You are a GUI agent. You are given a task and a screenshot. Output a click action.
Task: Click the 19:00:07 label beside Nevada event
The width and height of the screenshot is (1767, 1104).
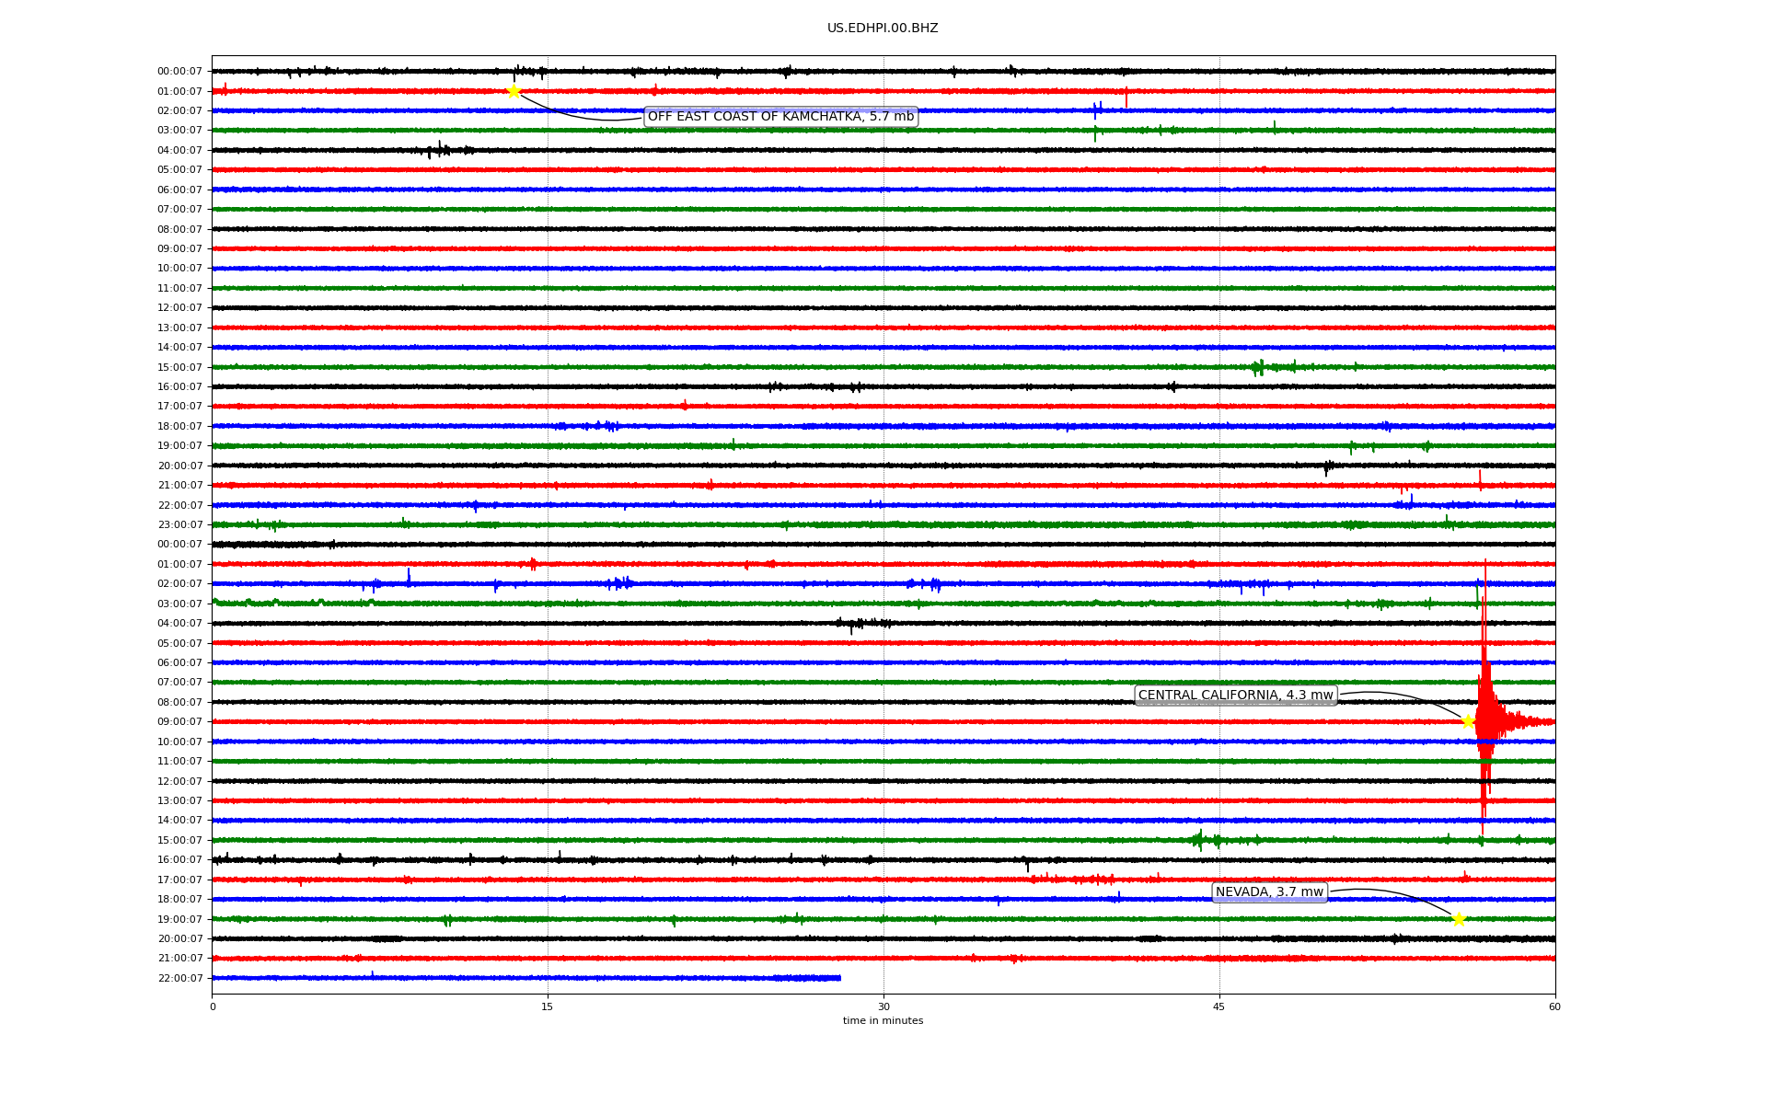tap(179, 919)
